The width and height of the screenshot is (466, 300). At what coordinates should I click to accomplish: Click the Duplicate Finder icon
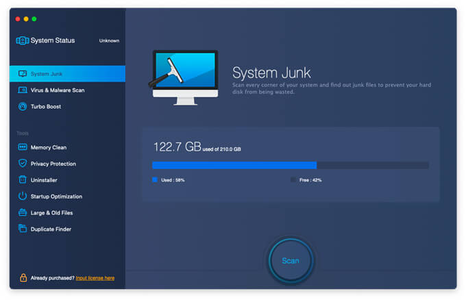coord(23,228)
